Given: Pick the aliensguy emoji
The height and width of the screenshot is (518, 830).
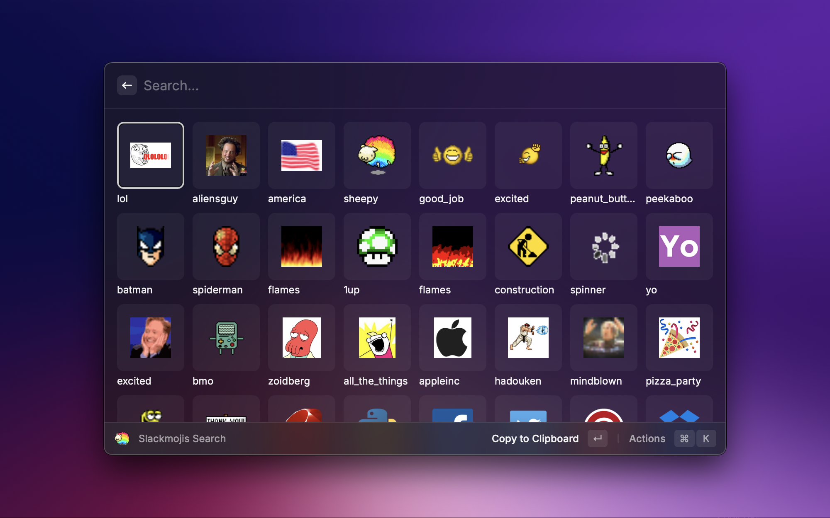Looking at the screenshot, I should [226, 155].
